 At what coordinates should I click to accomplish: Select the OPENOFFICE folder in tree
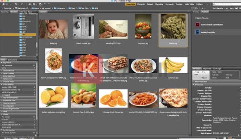click(x=26, y=37)
